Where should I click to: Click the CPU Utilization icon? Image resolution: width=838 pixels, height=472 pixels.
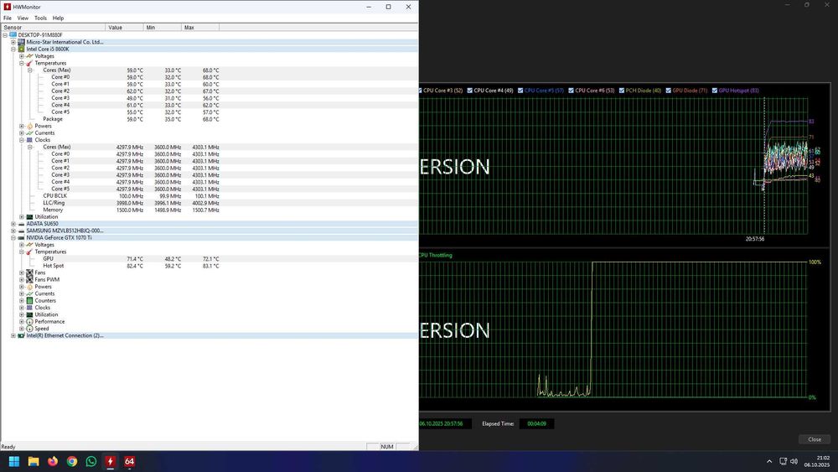pyautogui.click(x=30, y=217)
